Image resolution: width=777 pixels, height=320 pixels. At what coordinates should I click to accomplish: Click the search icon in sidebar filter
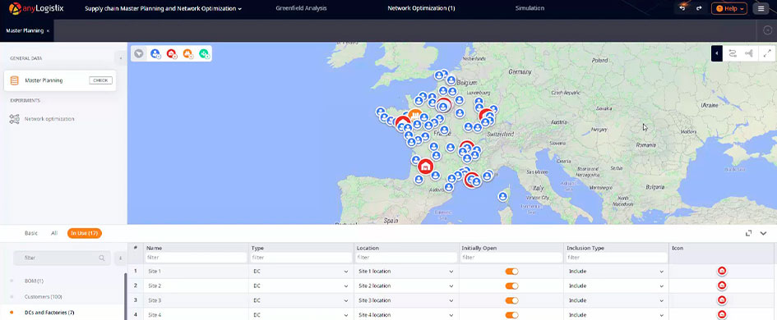[x=102, y=258]
